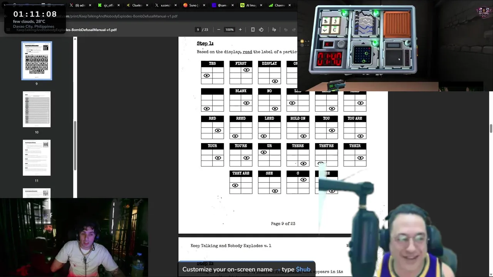Click the red bomb countdown timer display
This screenshot has height=277, width=493.
(329, 59)
